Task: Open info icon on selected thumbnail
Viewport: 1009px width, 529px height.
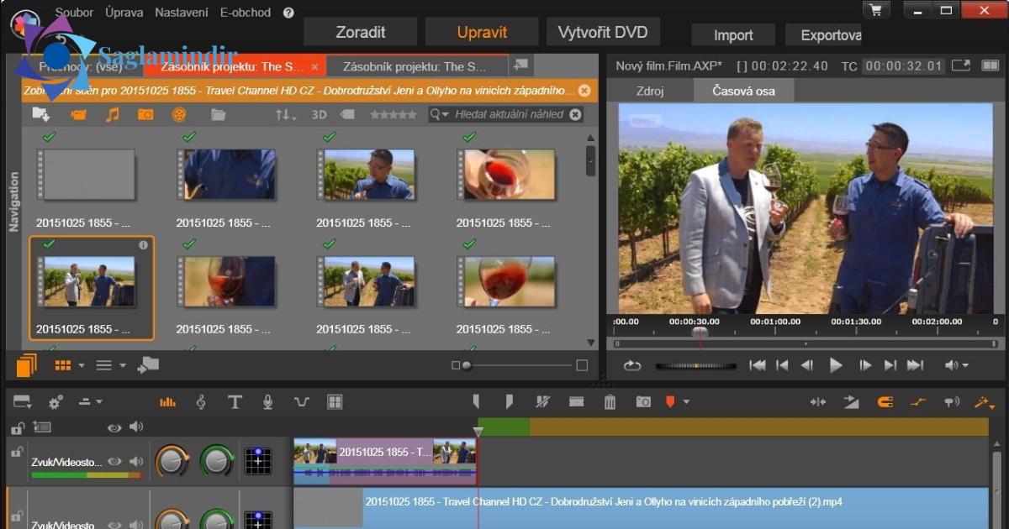Action: [x=143, y=245]
